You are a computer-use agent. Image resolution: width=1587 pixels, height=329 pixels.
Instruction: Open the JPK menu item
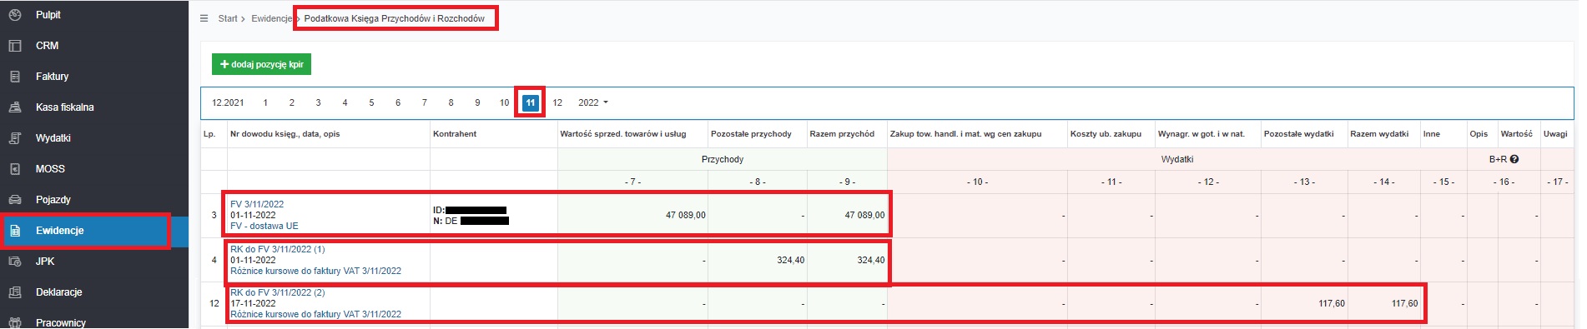(x=45, y=262)
